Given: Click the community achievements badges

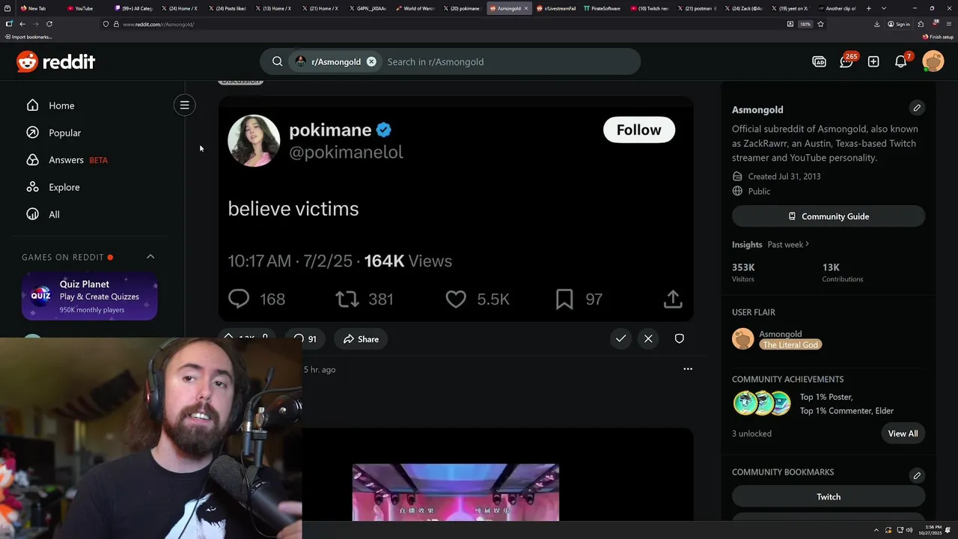Looking at the screenshot, I should [762, 404].
